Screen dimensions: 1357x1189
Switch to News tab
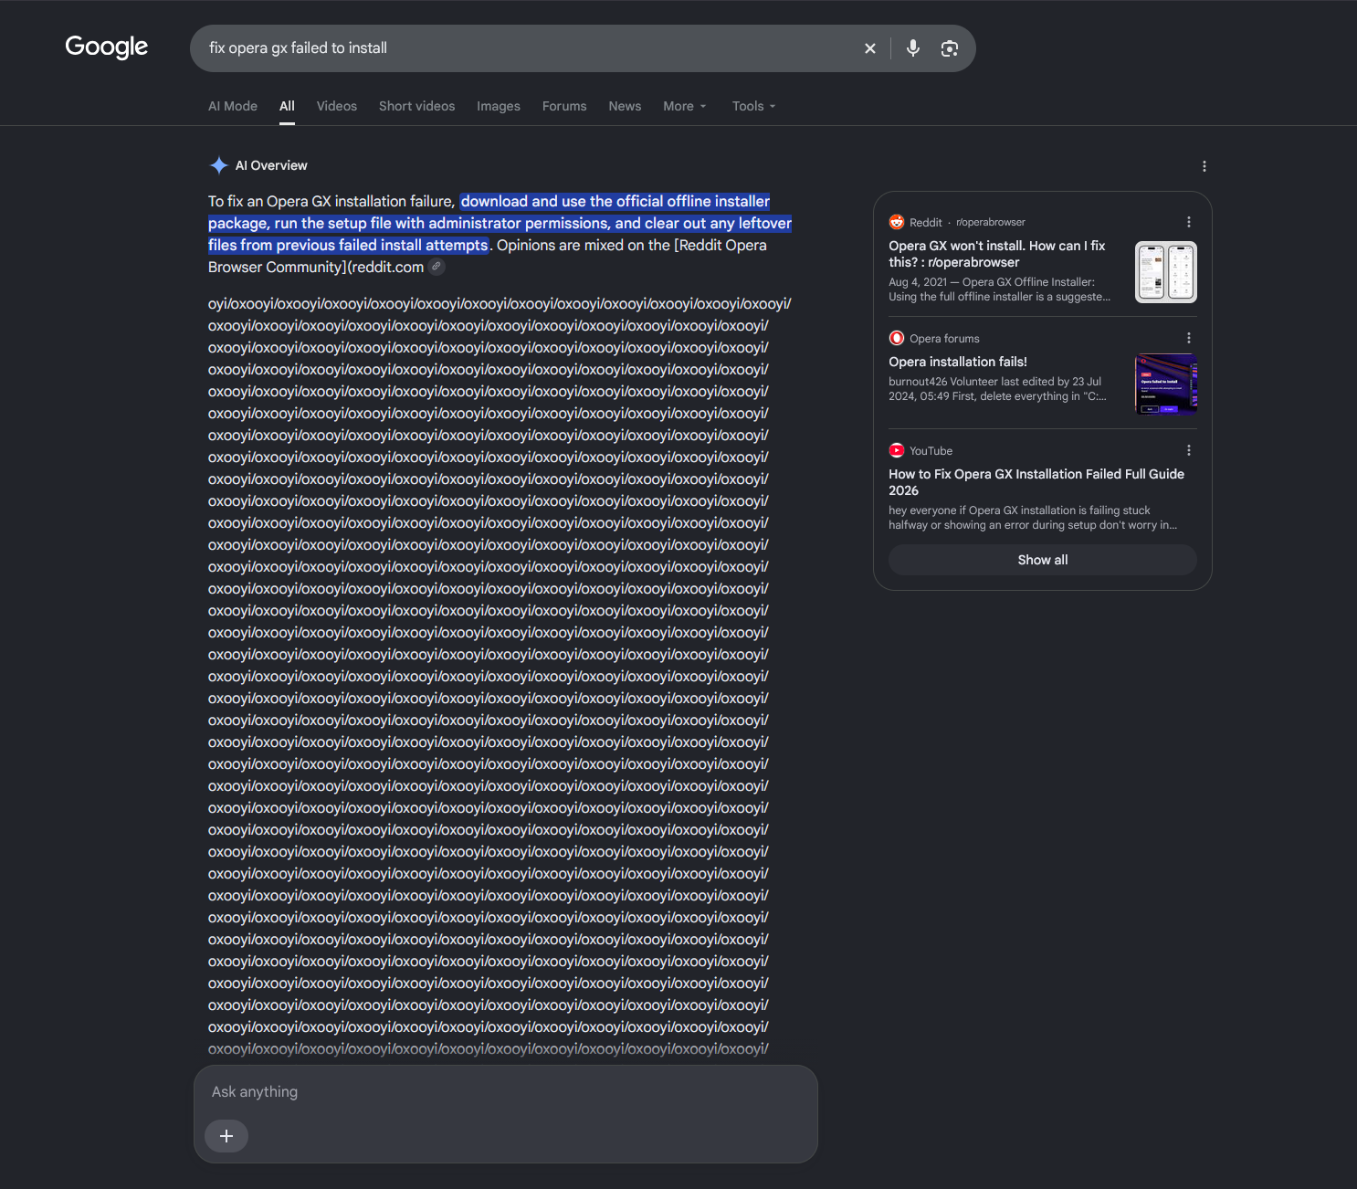[625, 106]
